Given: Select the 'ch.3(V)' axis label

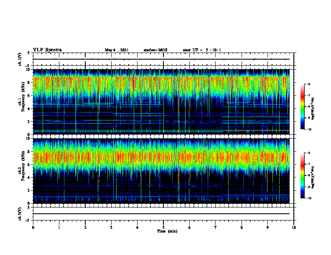Looking at the screenshot, I should 20,214.
